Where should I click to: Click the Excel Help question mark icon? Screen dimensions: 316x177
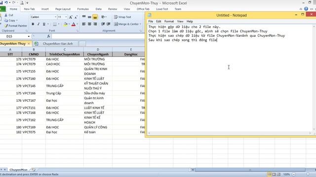[x=306, y=9]
